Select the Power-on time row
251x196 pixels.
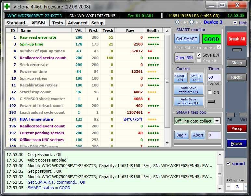[85, 72]
